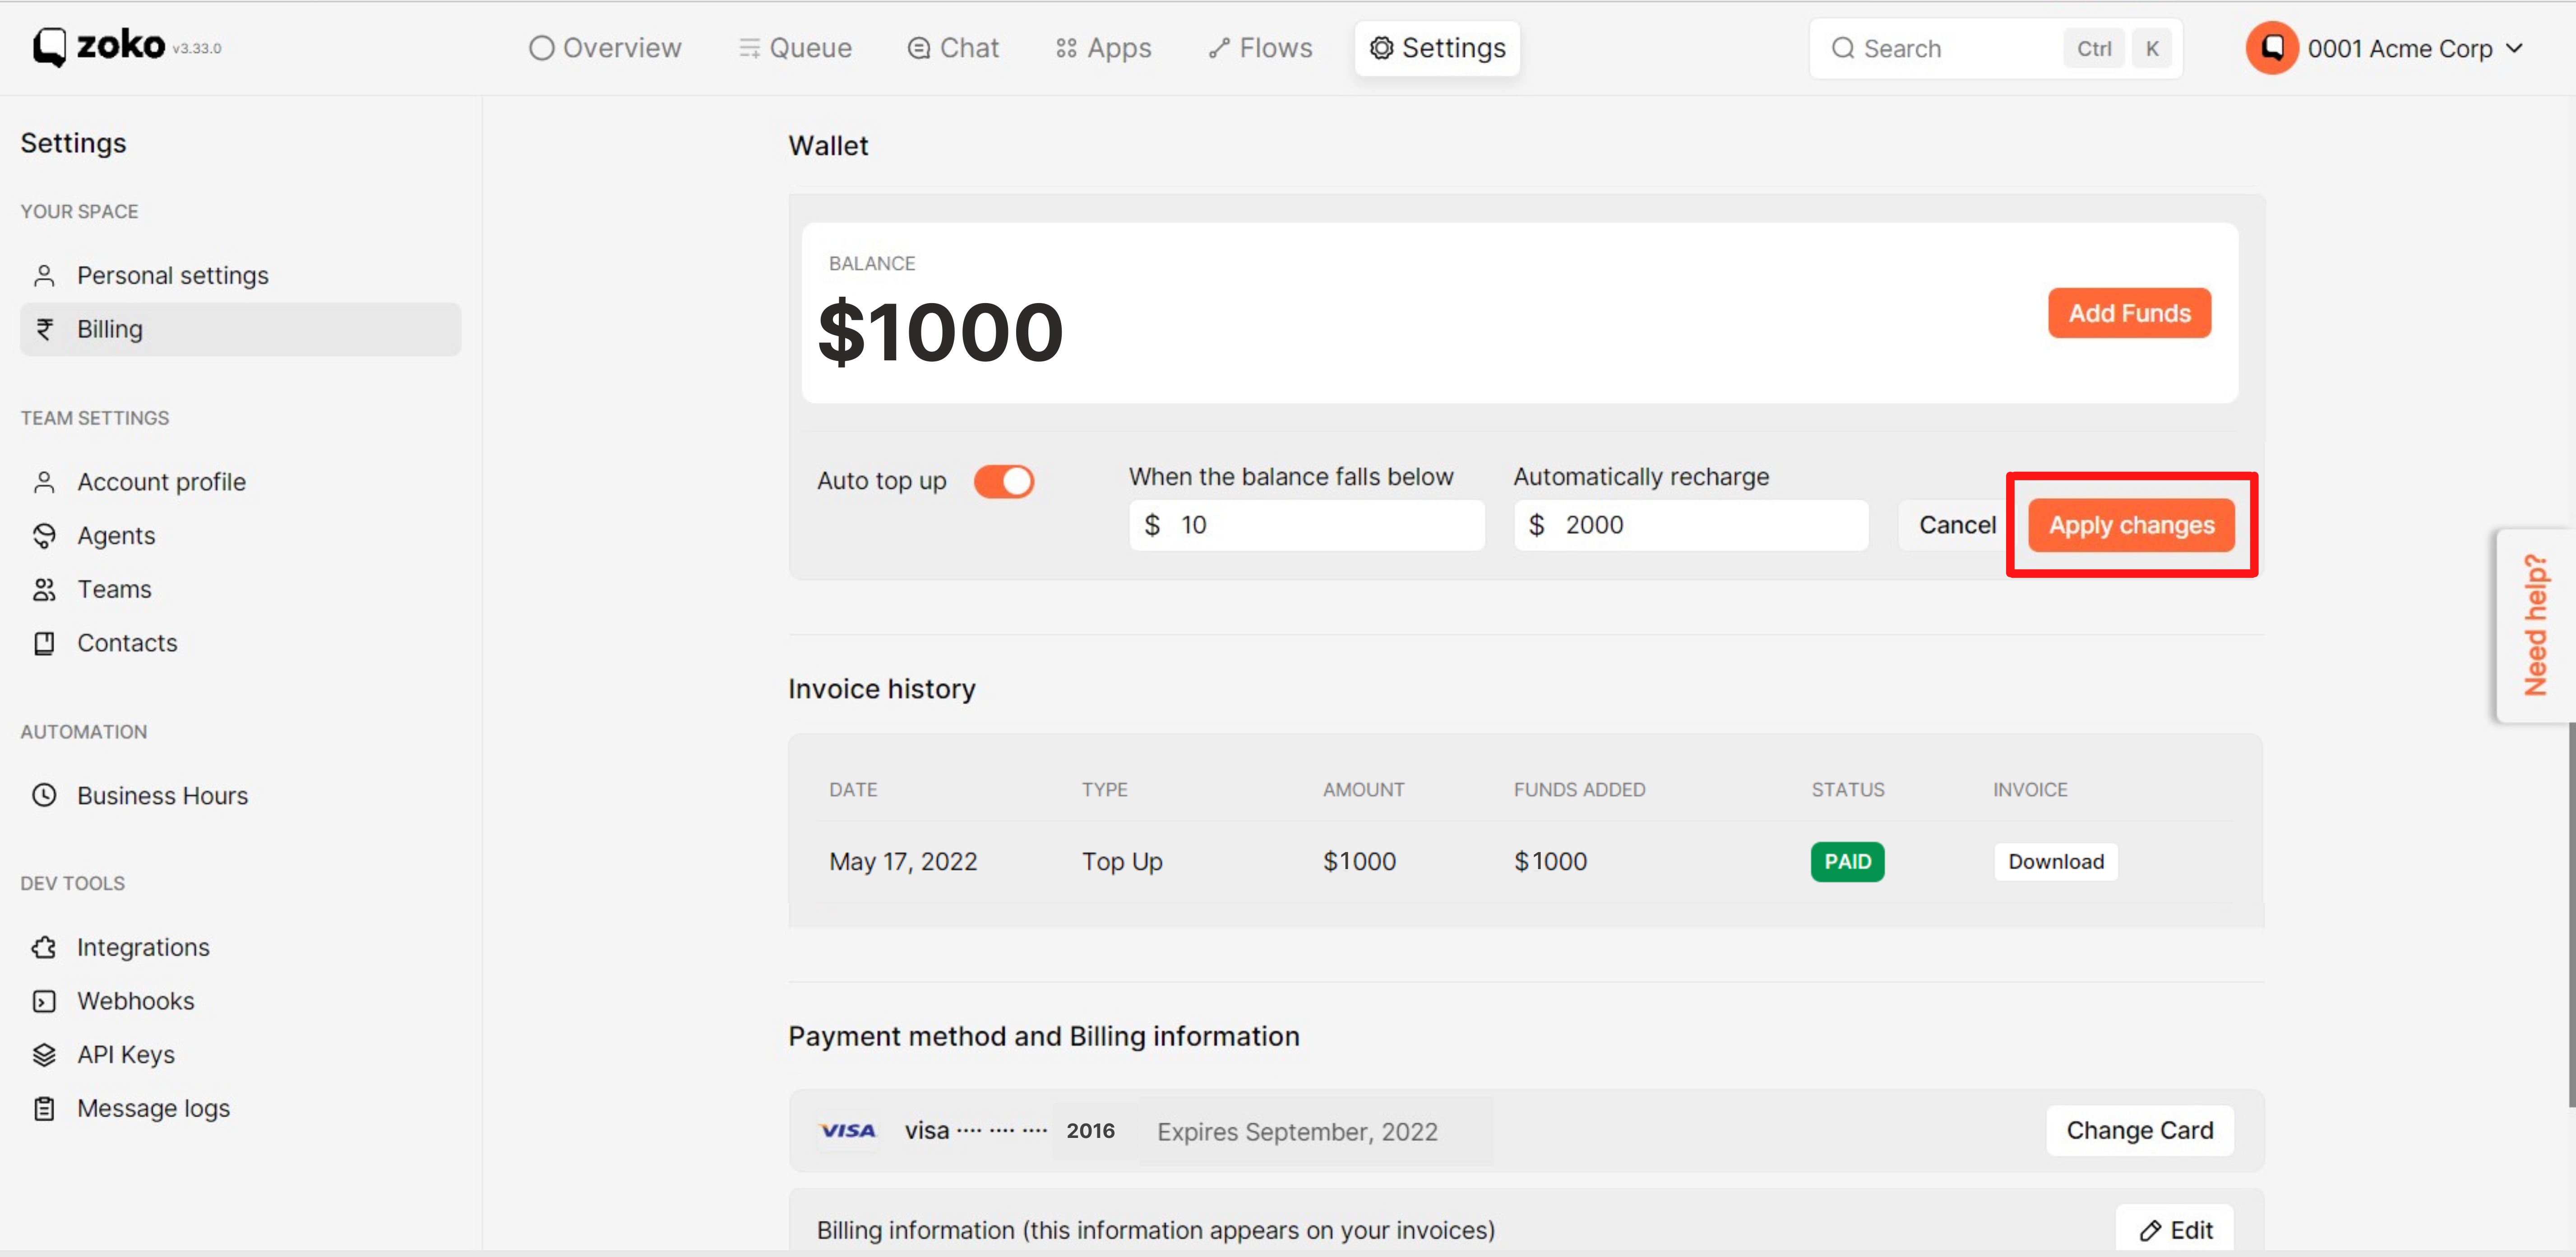Go to the Queue tab

click(796, 48)
